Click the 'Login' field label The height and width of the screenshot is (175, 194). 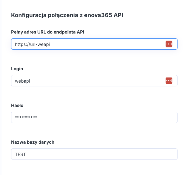pyautogui.click(x=17, y=69)
